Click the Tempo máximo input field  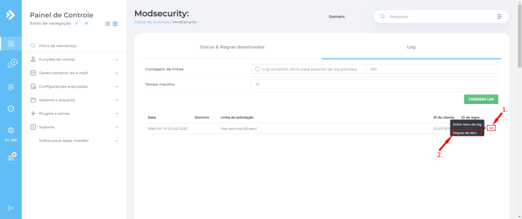point(374,84)
